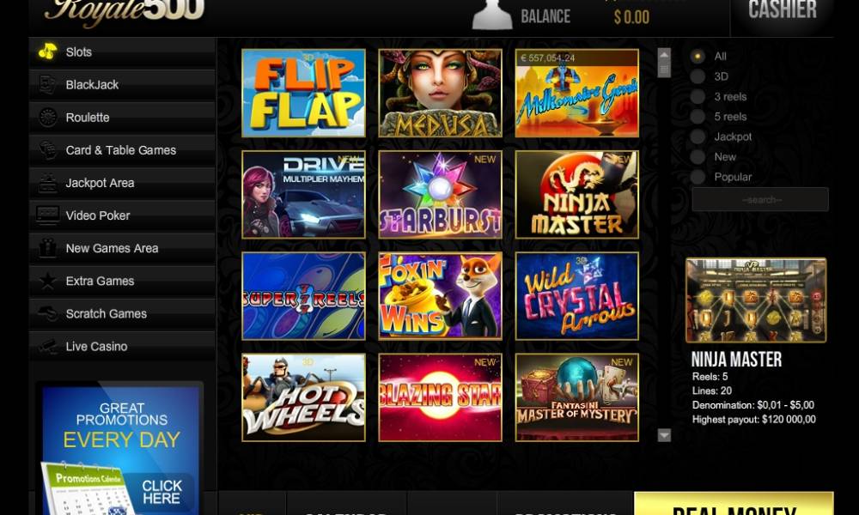This screenshot has width=859, height=515.
Task: Click the game list scroll-up arrow
Action: 664,55
